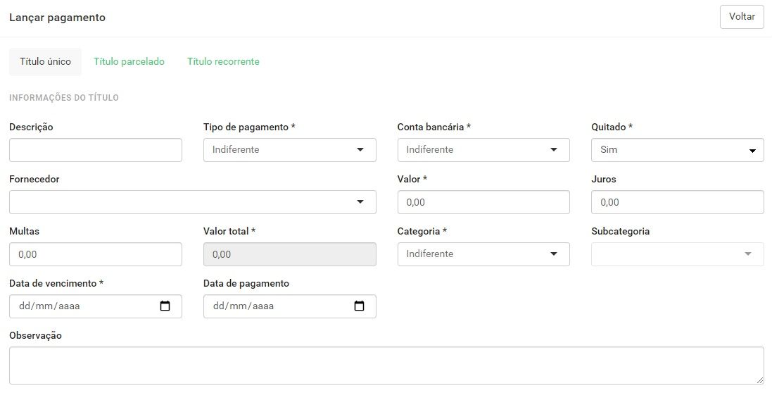Focus the Descrição text field

(96, 150)
